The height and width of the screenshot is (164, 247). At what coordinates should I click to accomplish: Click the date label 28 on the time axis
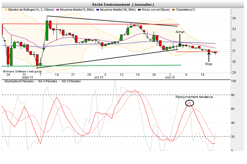pos(89,74)
